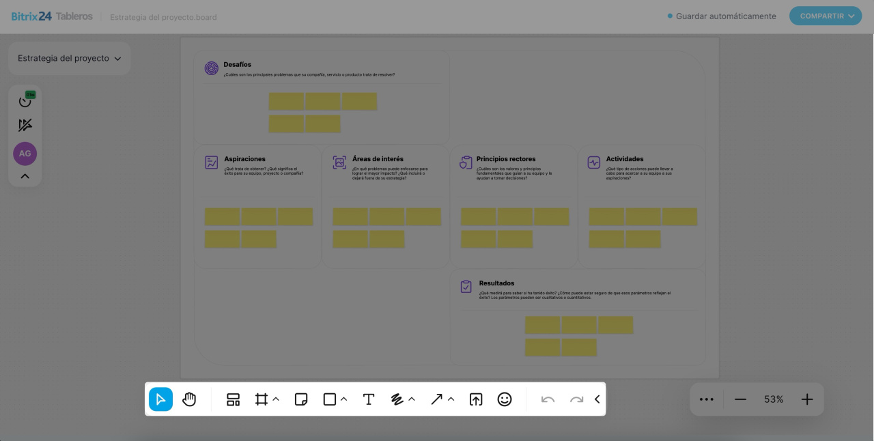Select the freehand pen tool
This screenshot has height=441, width=874.
[397, 399]
